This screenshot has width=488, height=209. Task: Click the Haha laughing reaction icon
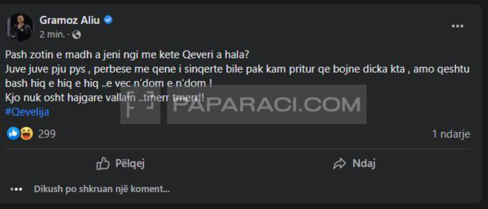[27, 134]
